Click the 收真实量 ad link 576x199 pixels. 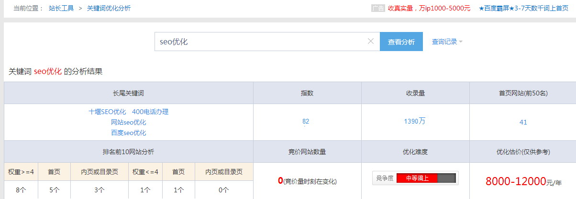pyautogui.click(x=429, y=8)
